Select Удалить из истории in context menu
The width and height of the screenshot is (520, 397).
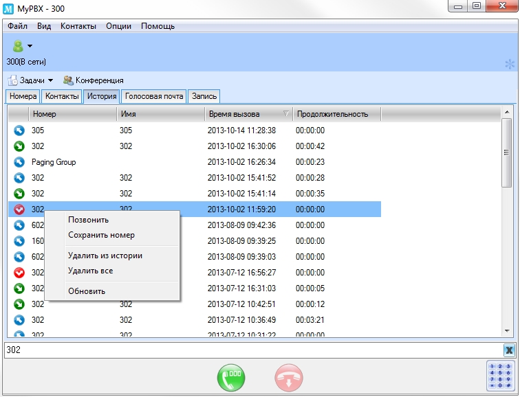tap(105, 256)
